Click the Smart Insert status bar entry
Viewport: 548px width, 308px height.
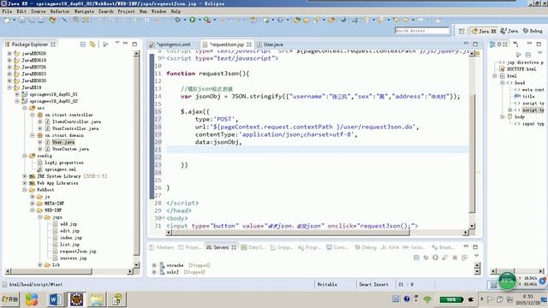(x=373, y=285)
